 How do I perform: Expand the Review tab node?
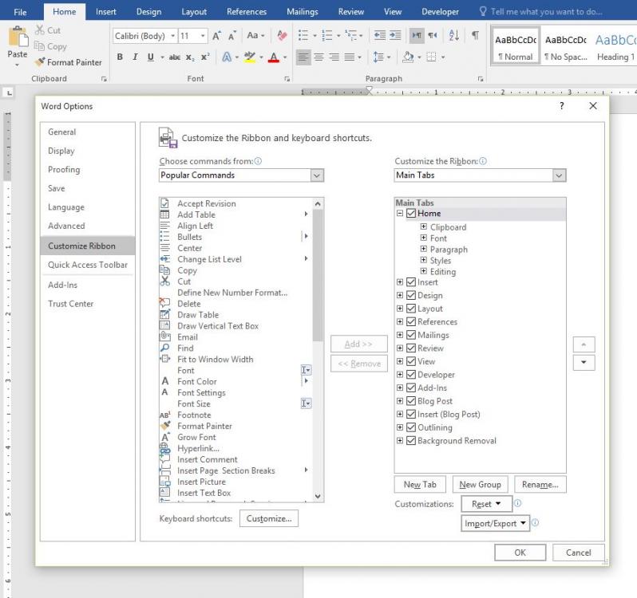point(400,348)
